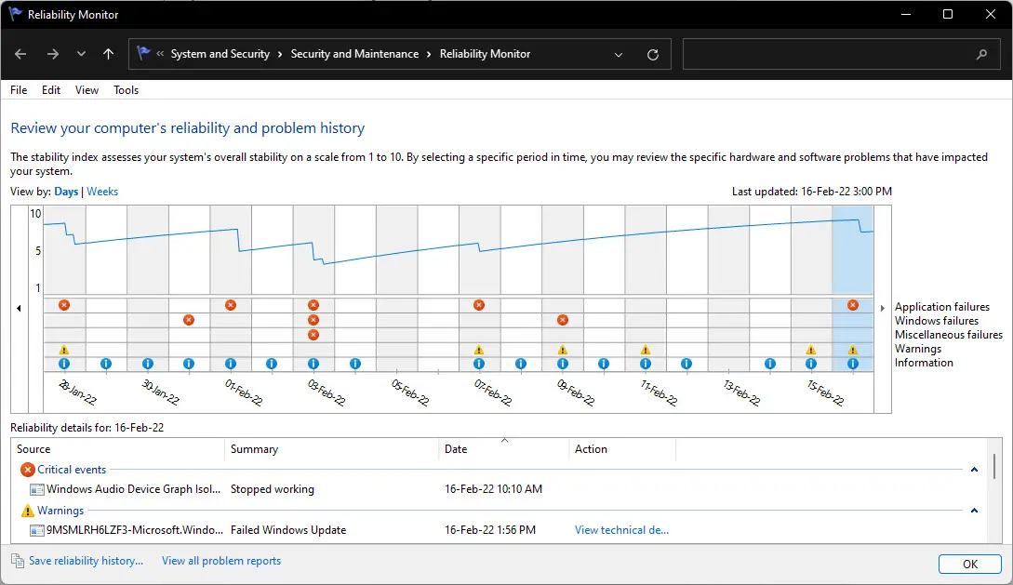Screen dimensions: 1013x585
Task: Select the application failure icon on 03-Feb-22
Action: (313, 305)
